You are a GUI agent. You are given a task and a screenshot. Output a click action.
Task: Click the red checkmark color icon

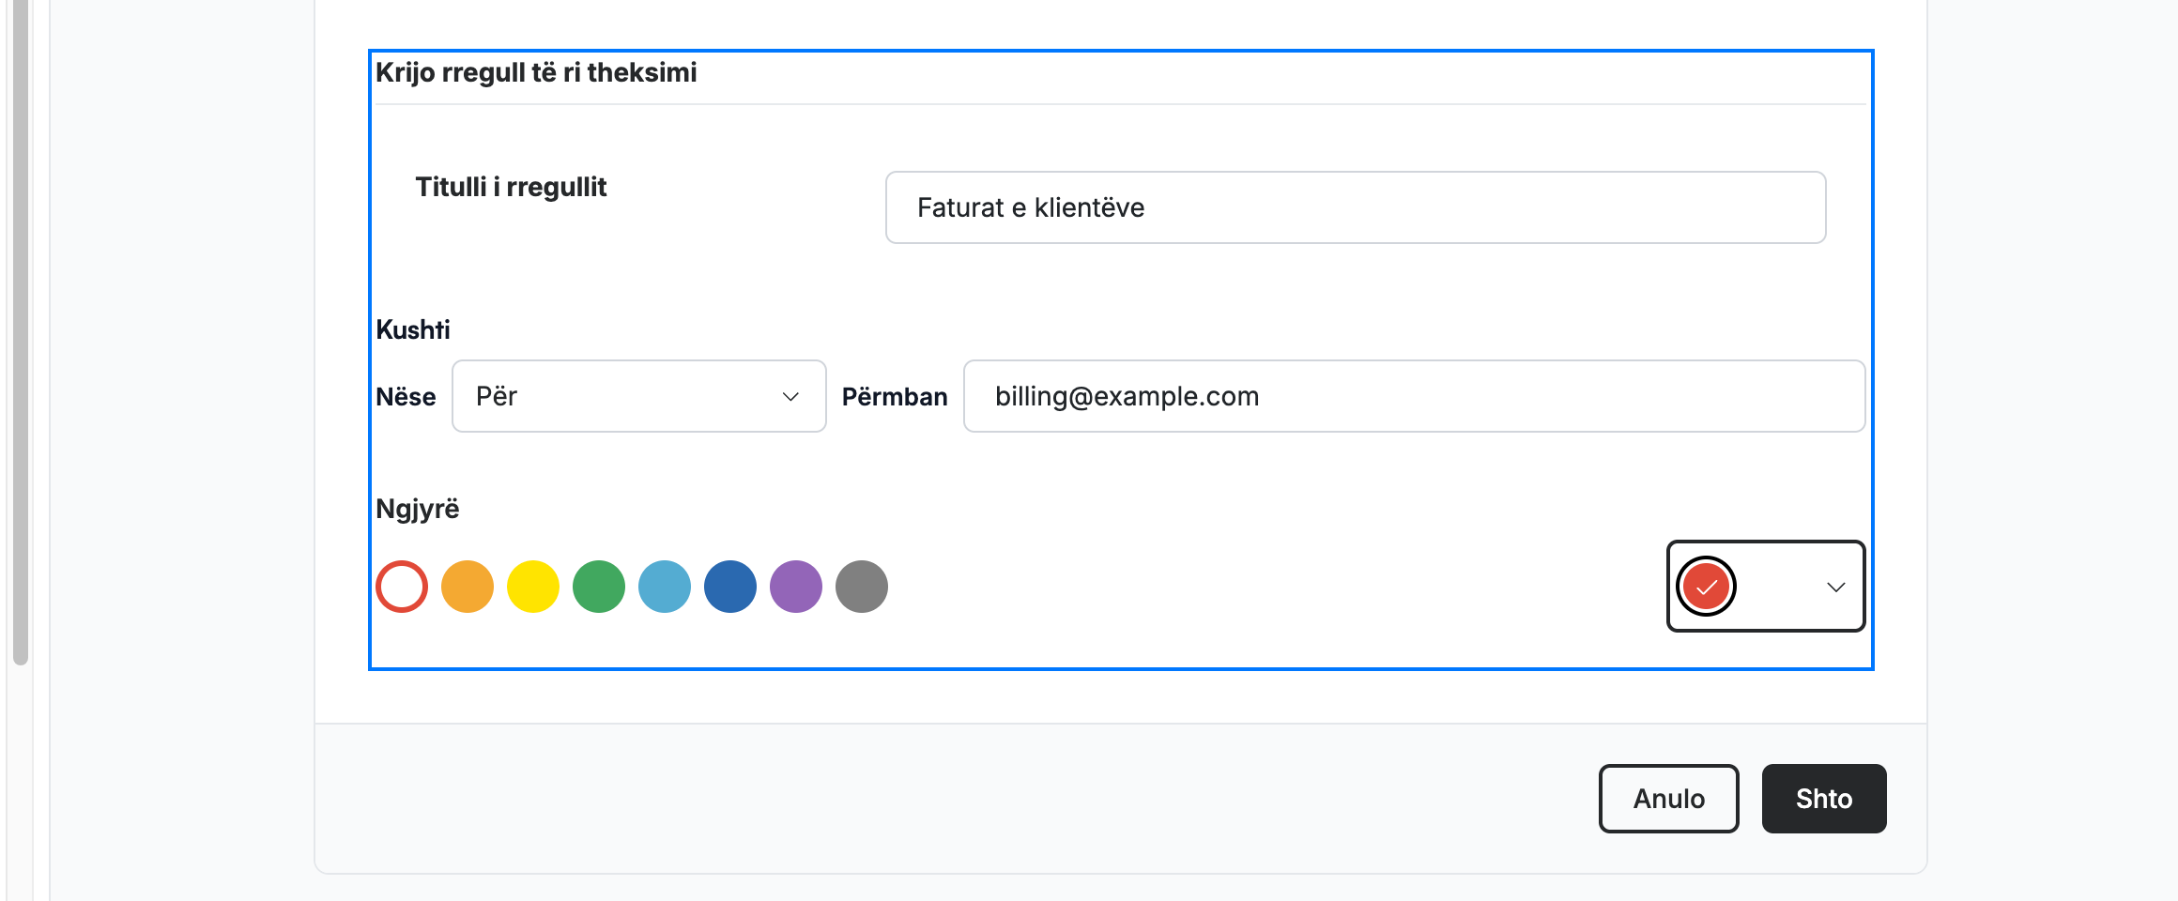[x=1706, y=587]
